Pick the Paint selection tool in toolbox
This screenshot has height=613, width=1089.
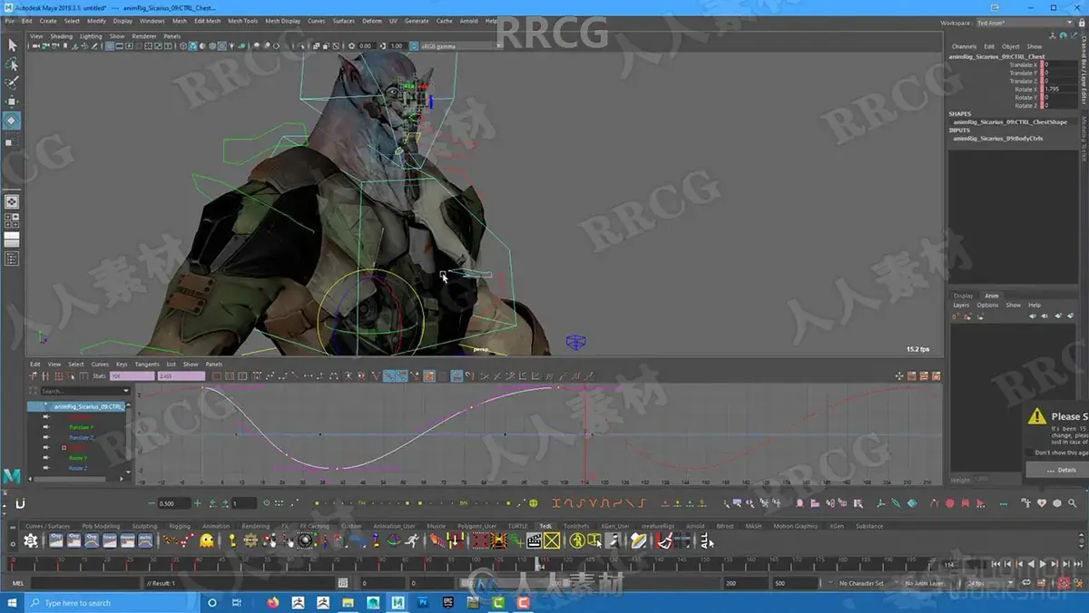coord(12,83)
